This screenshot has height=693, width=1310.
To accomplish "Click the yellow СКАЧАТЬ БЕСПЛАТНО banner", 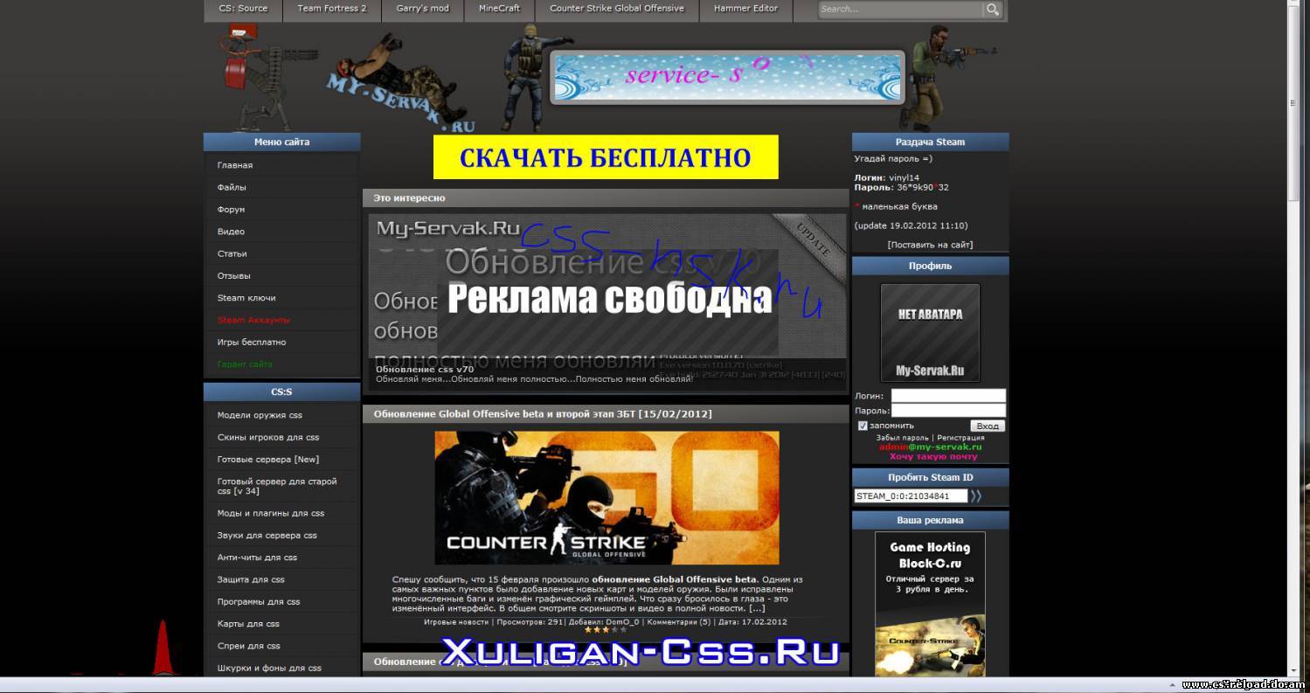I will point(606,157).
